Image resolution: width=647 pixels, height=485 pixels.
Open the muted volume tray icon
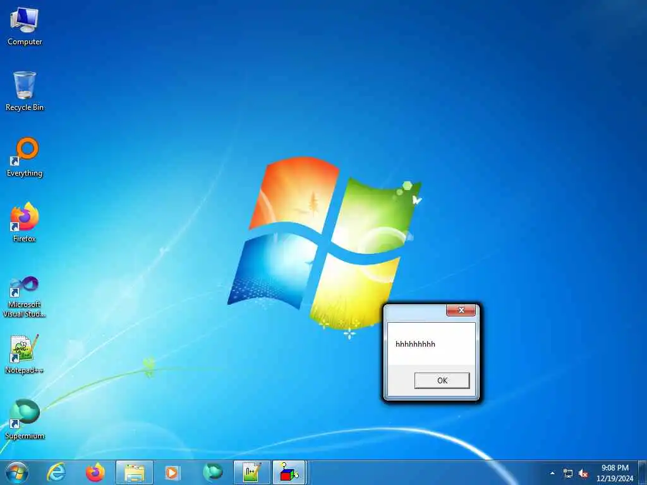tap(583, 474)
